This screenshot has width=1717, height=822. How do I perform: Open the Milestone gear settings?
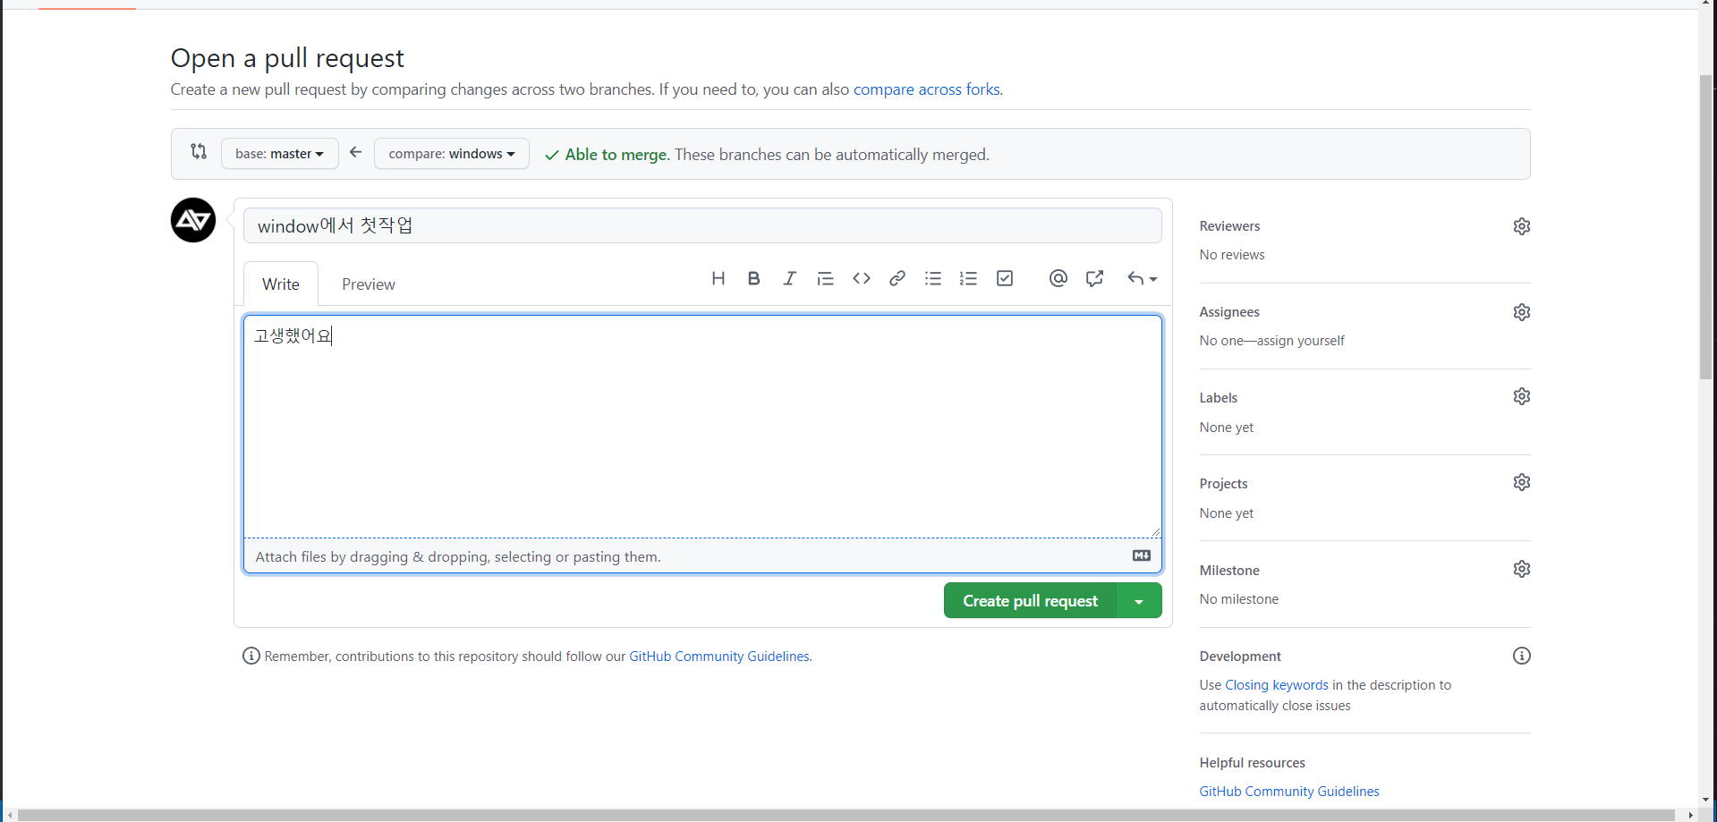(x=1521, y=569)
